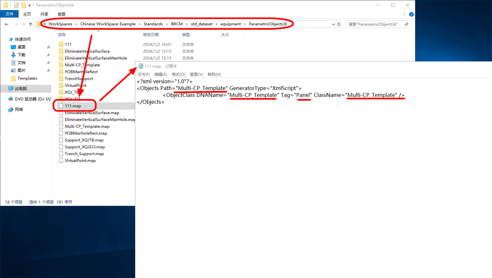Click the folder icon of the 111 folder
Viewport: 492px width, 278px height.
(61, 44)
